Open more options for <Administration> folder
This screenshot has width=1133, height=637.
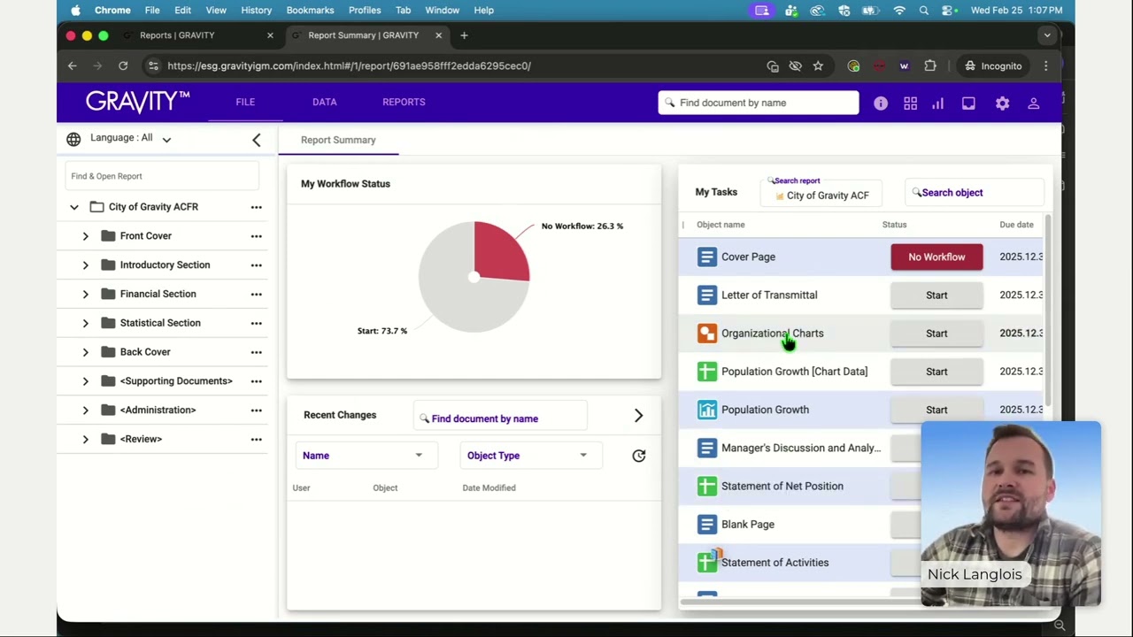coord(256,411)
